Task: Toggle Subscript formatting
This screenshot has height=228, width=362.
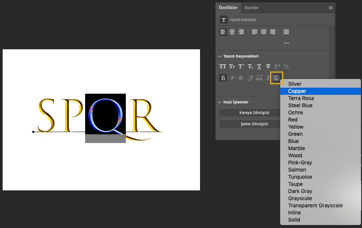Action: (x=250, y=66)
